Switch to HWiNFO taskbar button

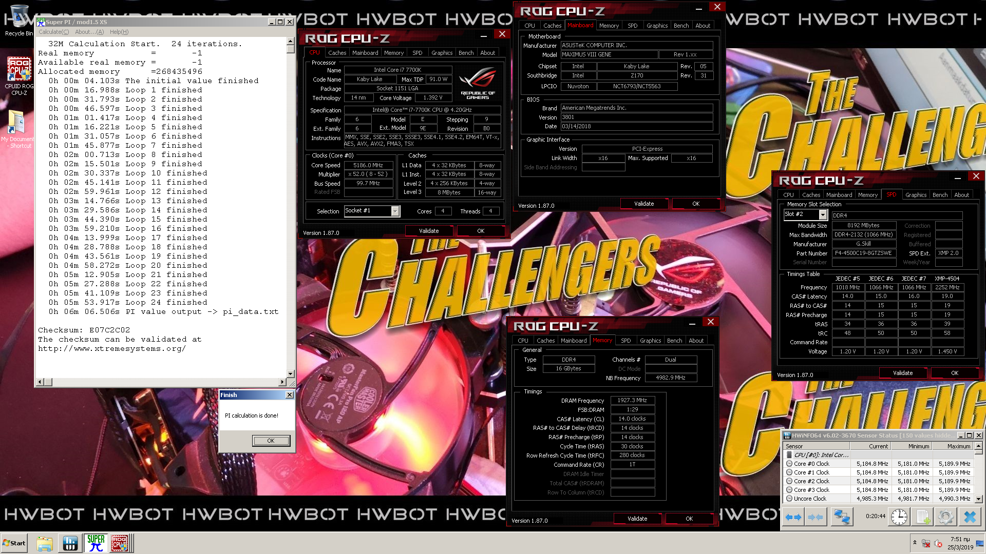(x=70, y=543)
